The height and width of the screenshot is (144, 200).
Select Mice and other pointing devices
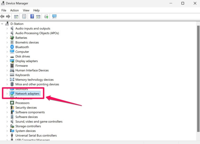point(37,84)
